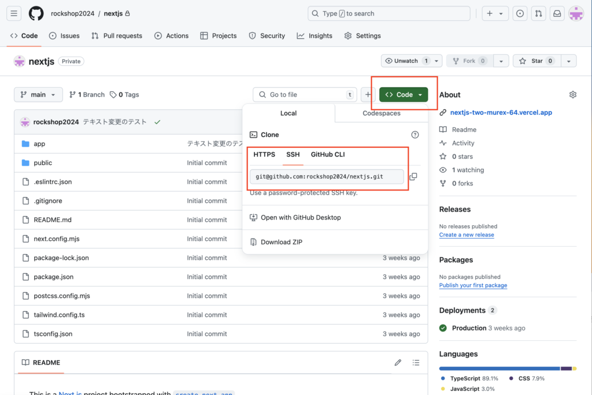Toggle the green Code dropdown button
The image size is (592, 395).
(404, 95)
